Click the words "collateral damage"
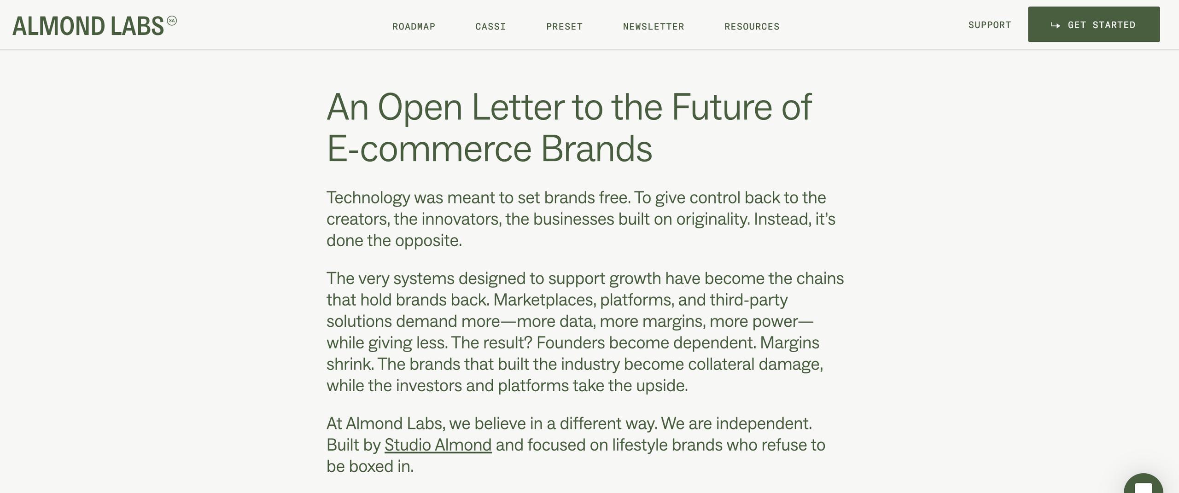This screenshot has height=493, width=1179. [755, 364]
